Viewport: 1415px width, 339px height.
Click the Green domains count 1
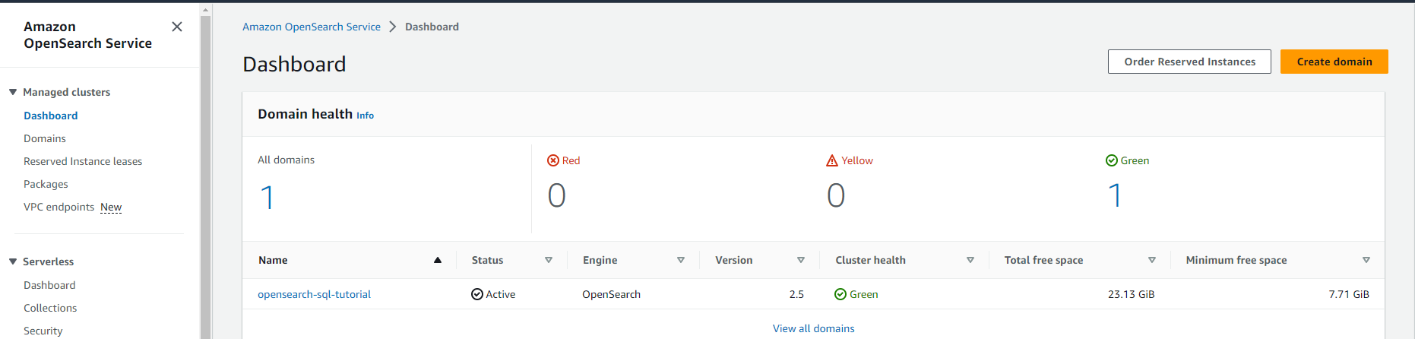click(x=1115, y=195)
